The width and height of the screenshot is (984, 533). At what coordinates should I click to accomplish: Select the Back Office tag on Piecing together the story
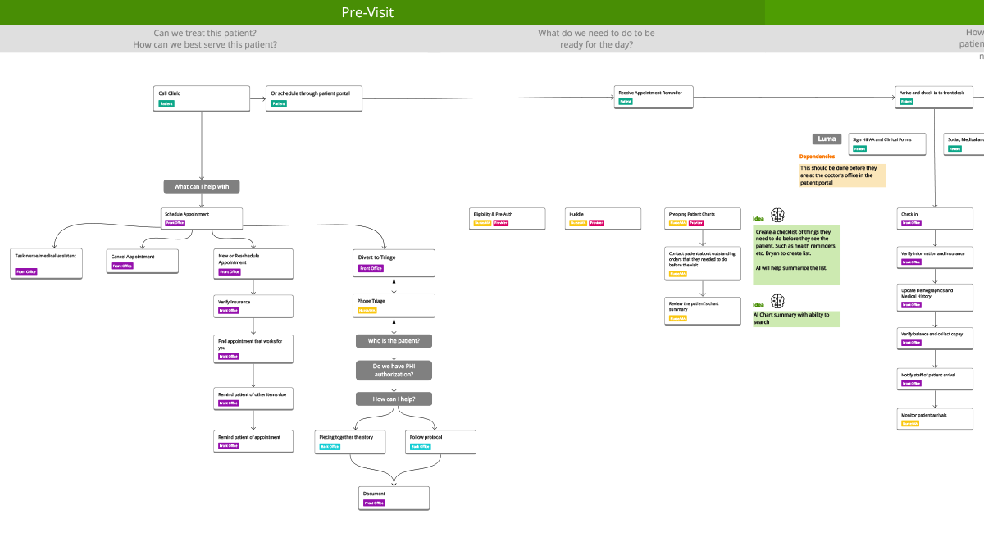pyautogui.click(x=329, y=446)
